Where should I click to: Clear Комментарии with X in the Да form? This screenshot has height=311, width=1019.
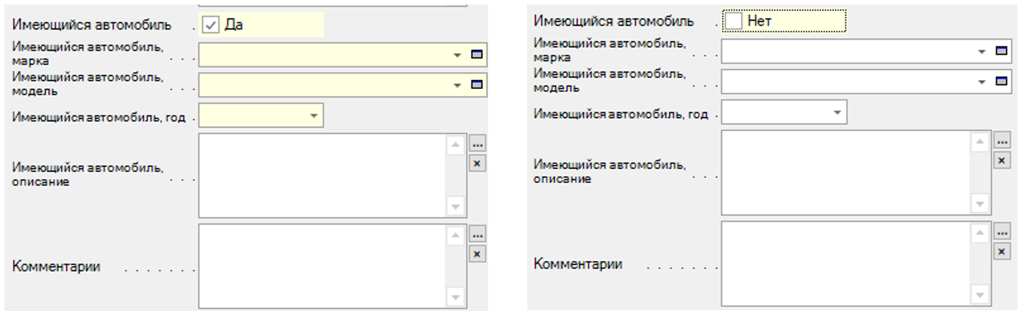[477, 254]
